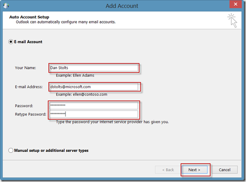Click the Add Account title bar text

coord(122,6)
